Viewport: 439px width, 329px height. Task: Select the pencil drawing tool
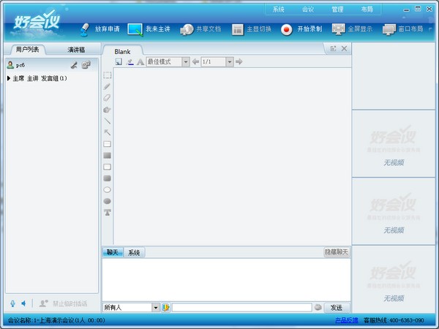(107, 86)
